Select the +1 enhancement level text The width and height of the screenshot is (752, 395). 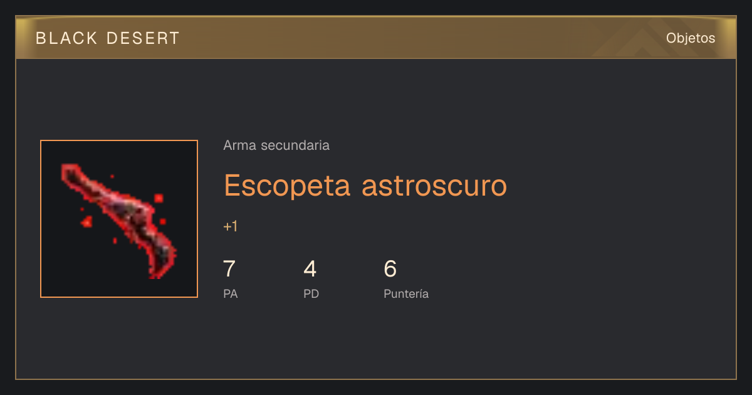tap(231, 226)
